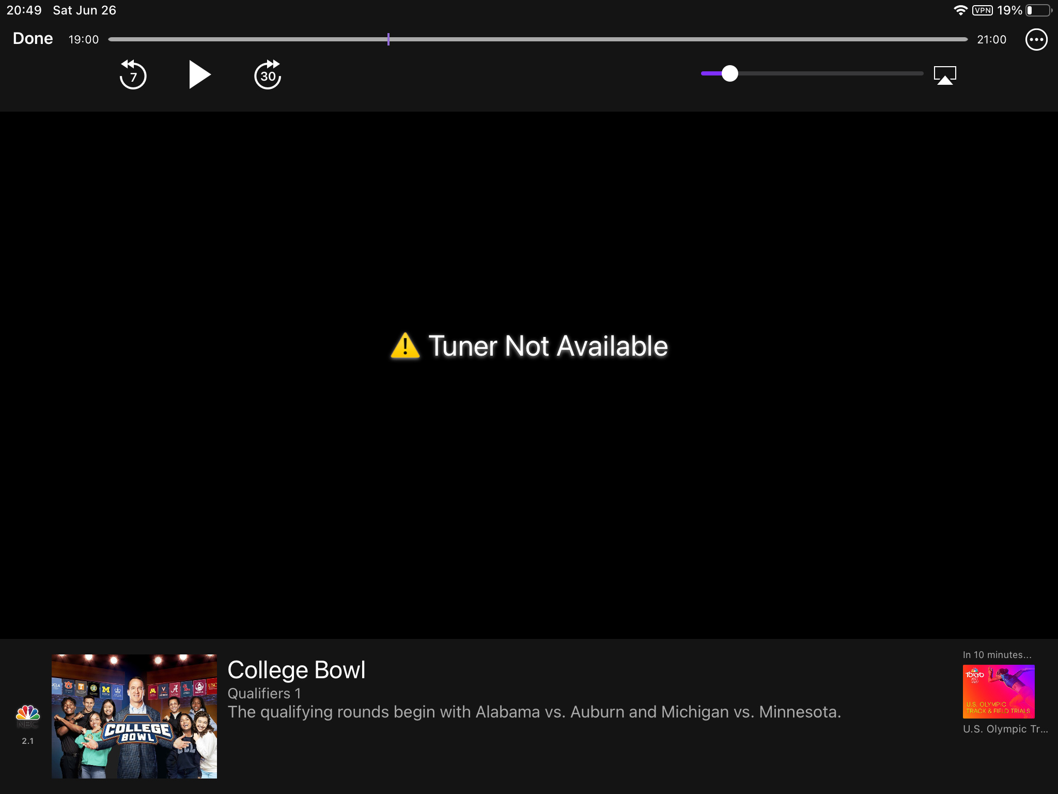Tap the Done button

pos(33,39)
